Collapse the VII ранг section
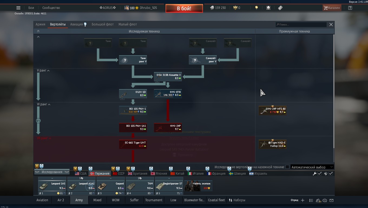Viewport: 368px width, 208px height. [x=44, y=138]
